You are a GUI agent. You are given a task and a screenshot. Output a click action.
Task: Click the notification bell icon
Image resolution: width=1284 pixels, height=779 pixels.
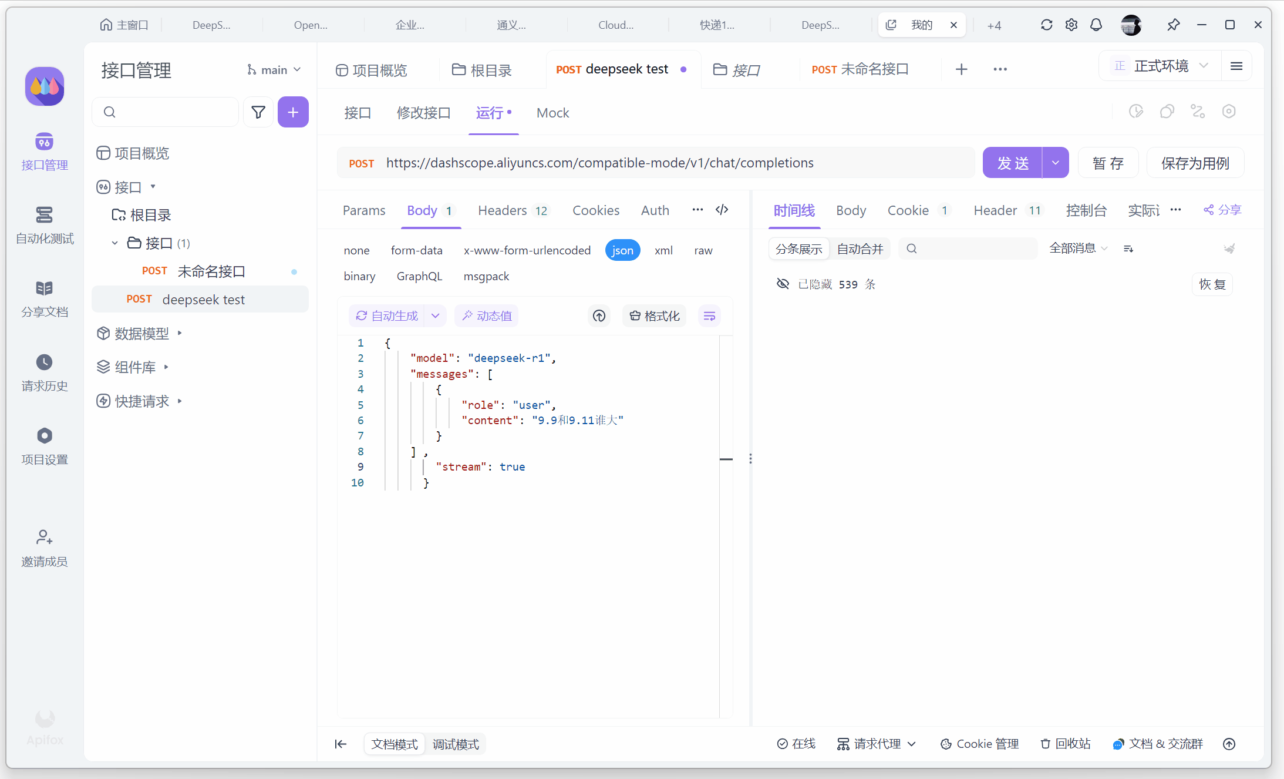(1096, 25)
